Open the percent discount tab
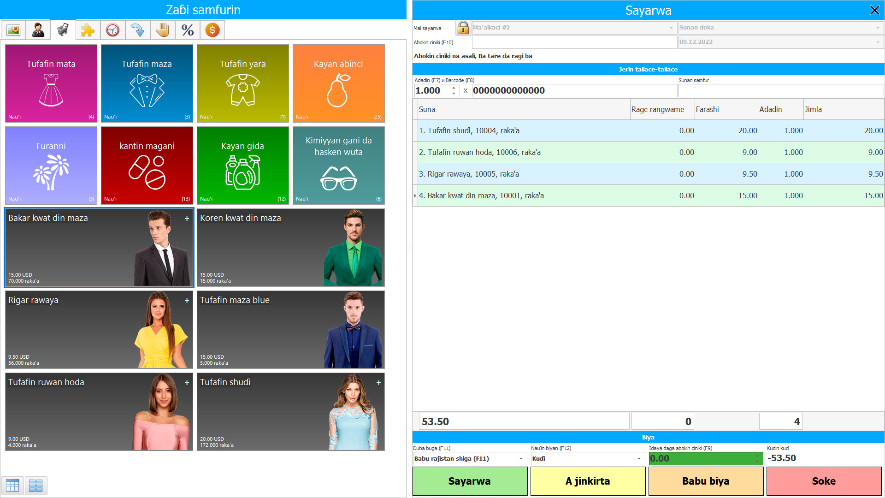Viewport: 885px width, 498px height. pyautogui.click(x=187, y=30)
